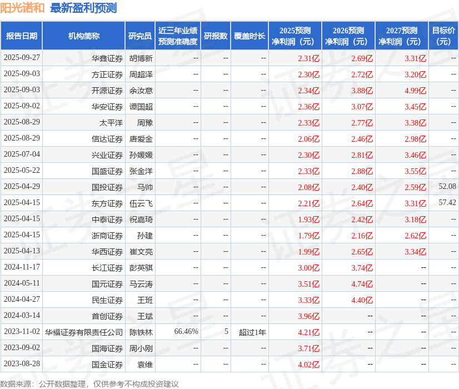
Task: Click the 2025预测净利润 column header
Action: coord(295,36)
